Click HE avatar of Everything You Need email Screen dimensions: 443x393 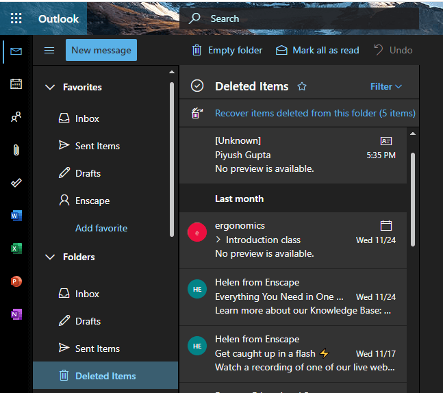click(197, 289)
